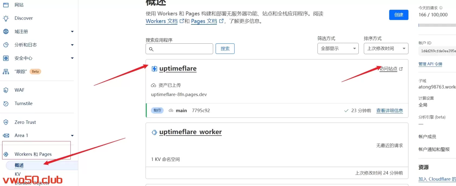This screenshot has height=186, width=456.
Task: Click the 跟踪 network icon
Action: (6, 72)
